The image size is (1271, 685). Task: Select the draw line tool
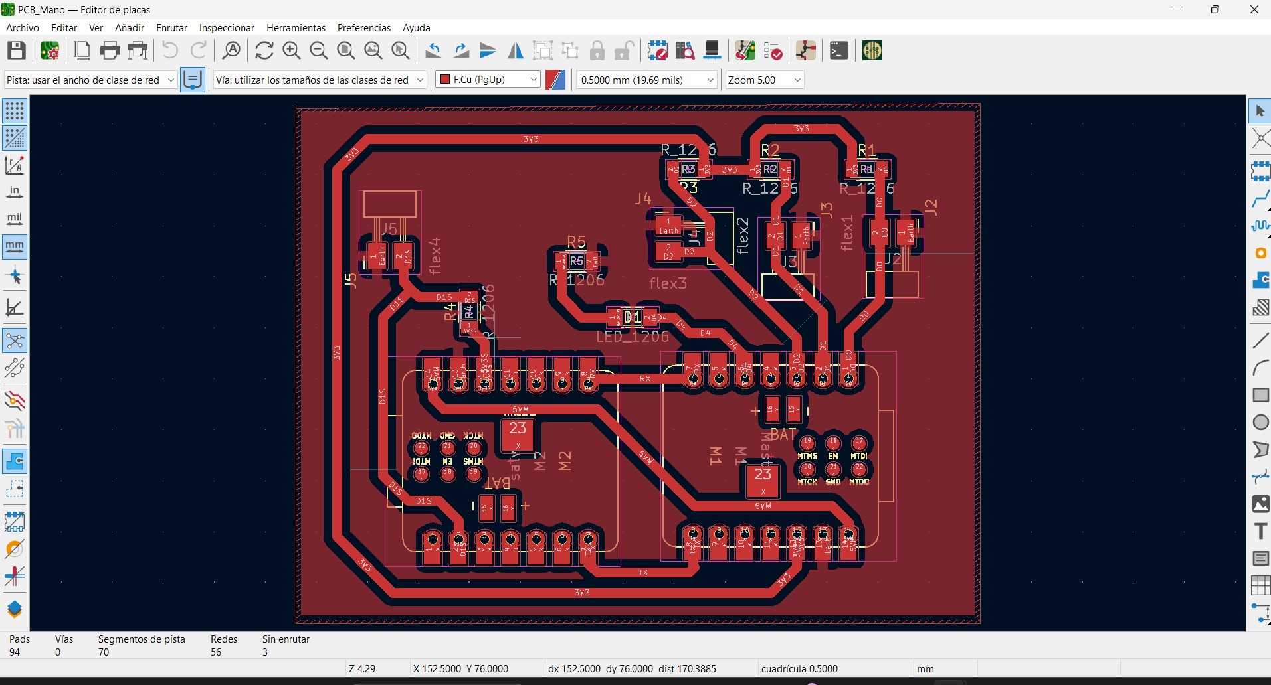point(1260,341)
